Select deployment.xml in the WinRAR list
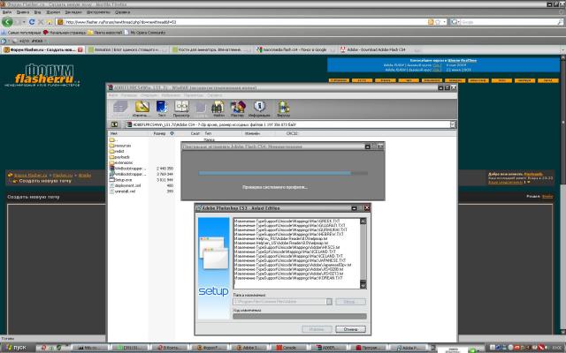The height and width of the screenshot is (353, 566). pos(125,185)
